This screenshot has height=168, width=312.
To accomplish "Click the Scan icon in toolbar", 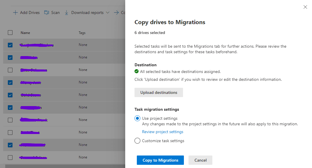I will (x=46, y=12).
